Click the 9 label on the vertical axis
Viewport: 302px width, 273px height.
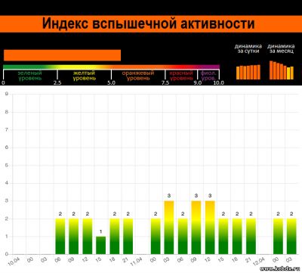(x=7, y=94)
